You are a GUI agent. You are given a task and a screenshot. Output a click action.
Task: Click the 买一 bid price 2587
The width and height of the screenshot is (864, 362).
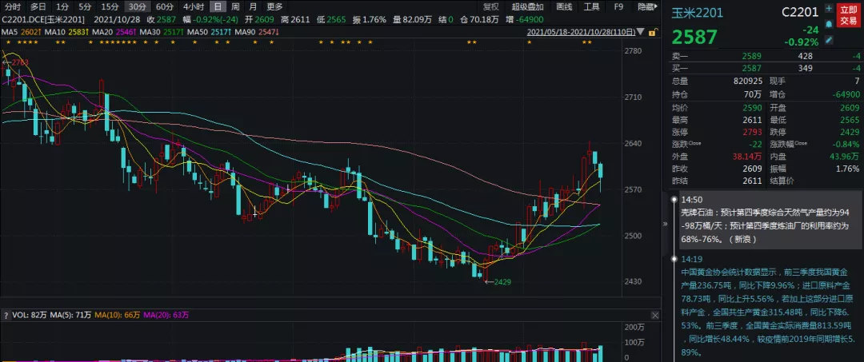coord(752,68)
